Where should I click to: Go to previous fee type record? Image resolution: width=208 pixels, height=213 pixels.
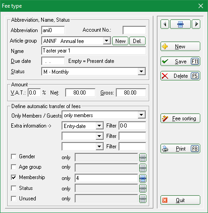tap(165, 24)
